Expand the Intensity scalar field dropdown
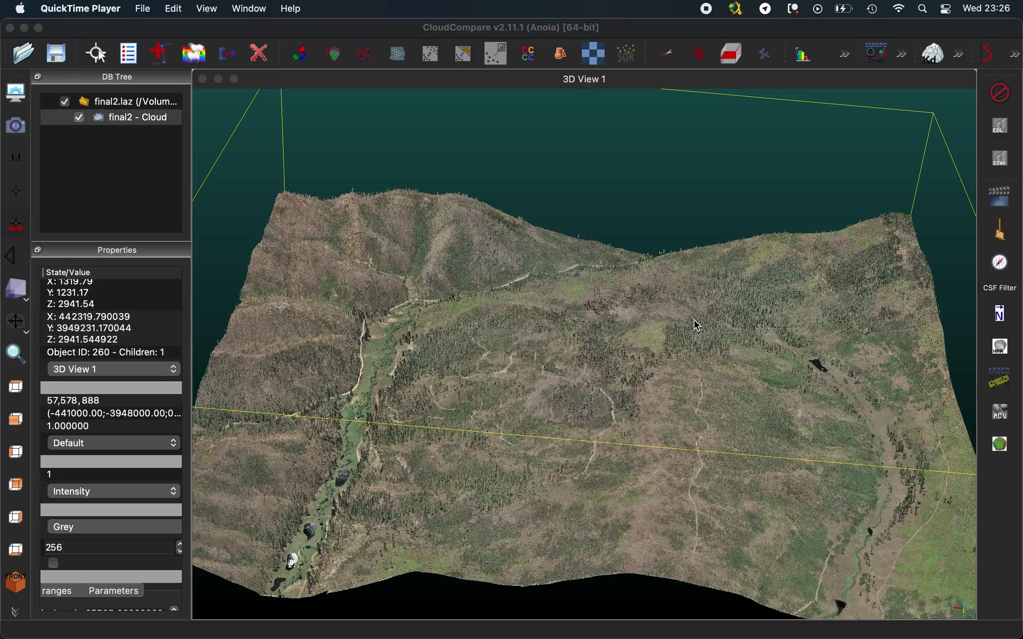This screenshot has height=639, width=1023. click(x=114, y=492)
